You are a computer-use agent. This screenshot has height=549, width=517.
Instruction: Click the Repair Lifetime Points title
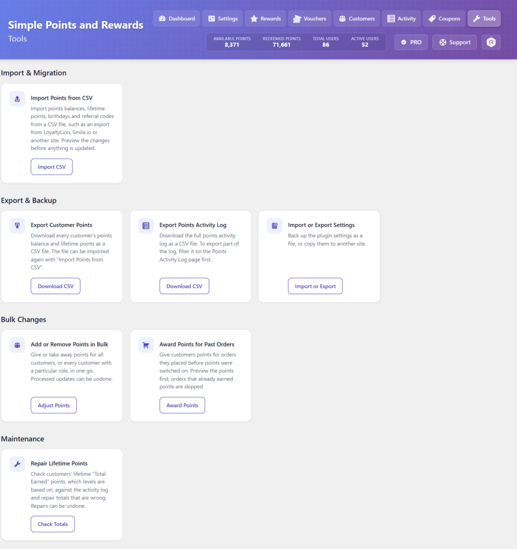pyautogui.click(x=59, y=463)
